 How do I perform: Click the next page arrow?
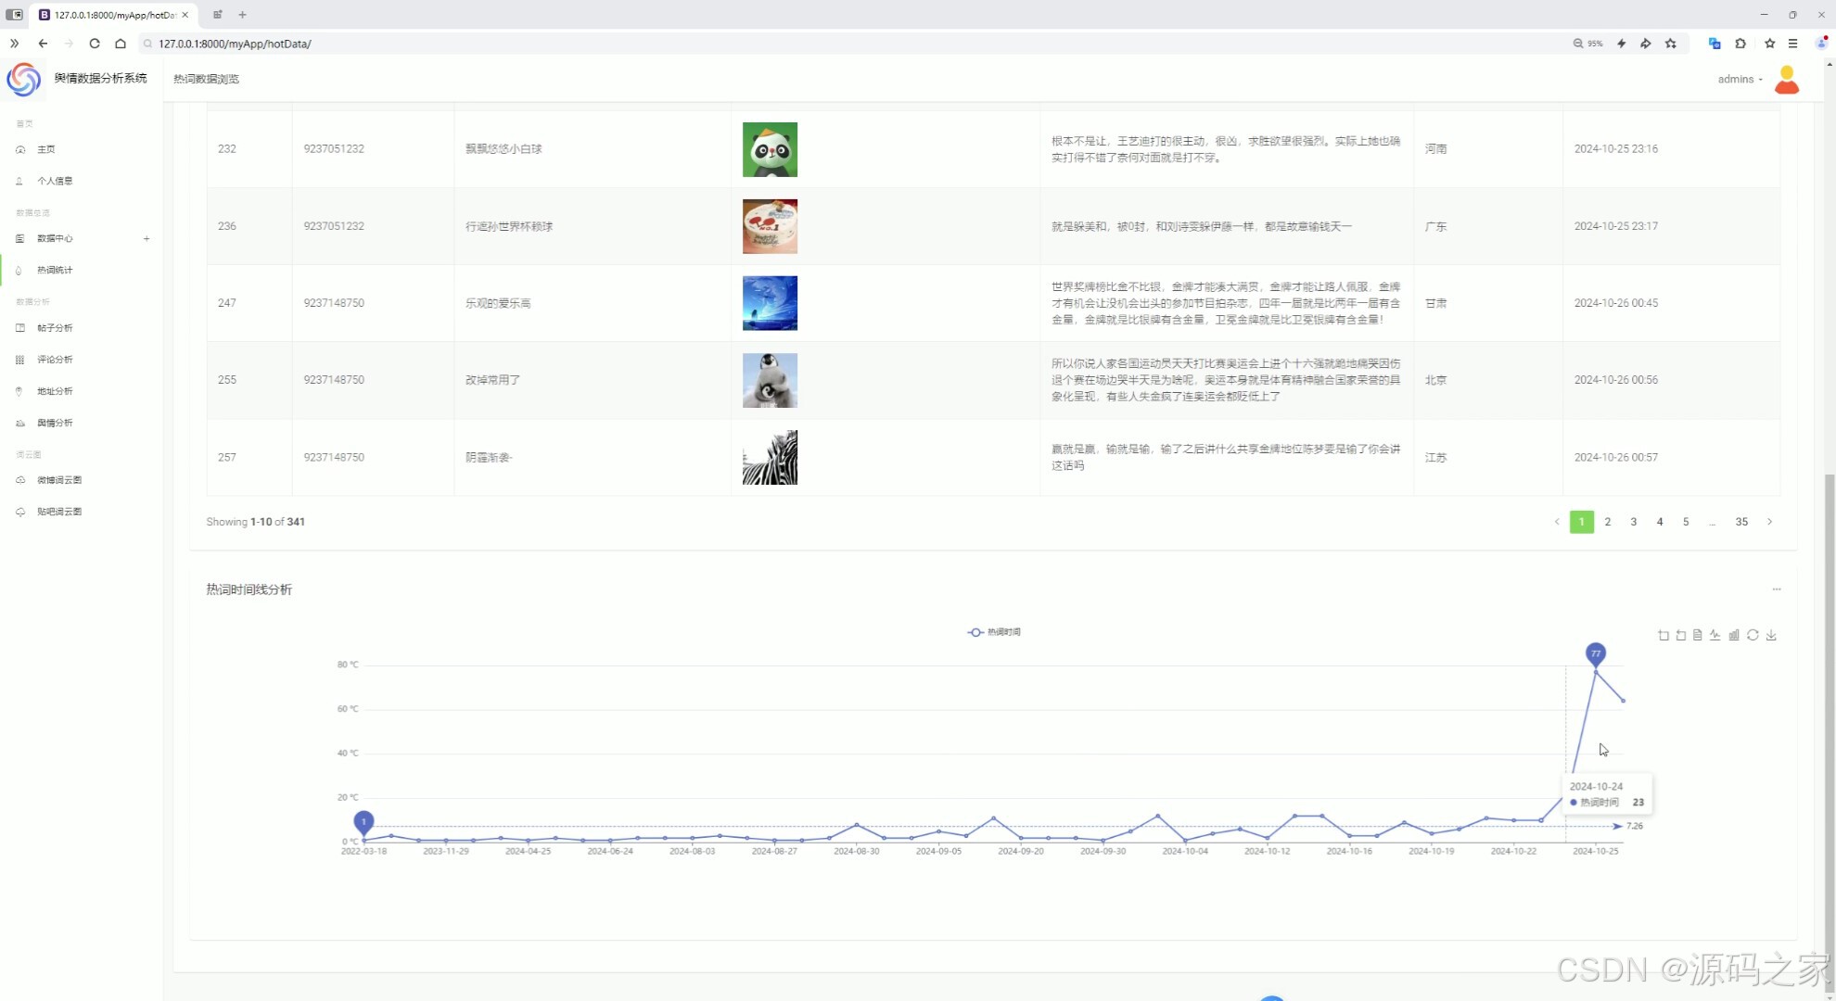coord(1769,522)
